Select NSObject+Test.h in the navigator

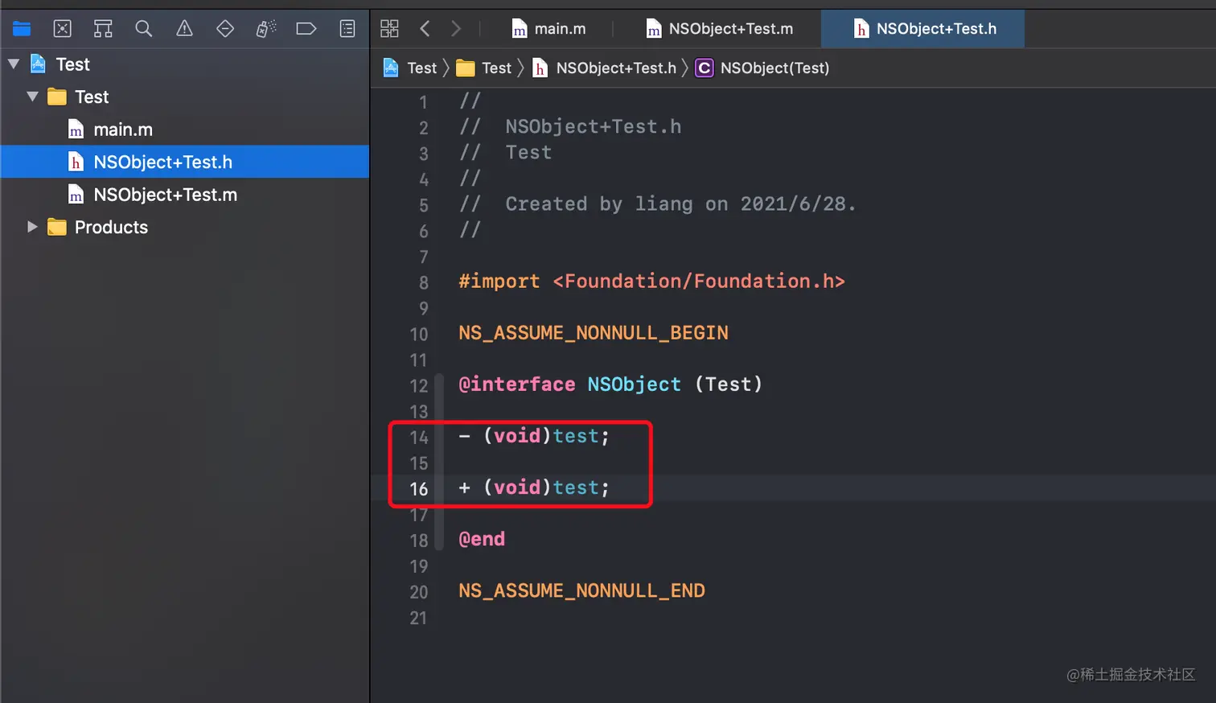tap(185, 162)
